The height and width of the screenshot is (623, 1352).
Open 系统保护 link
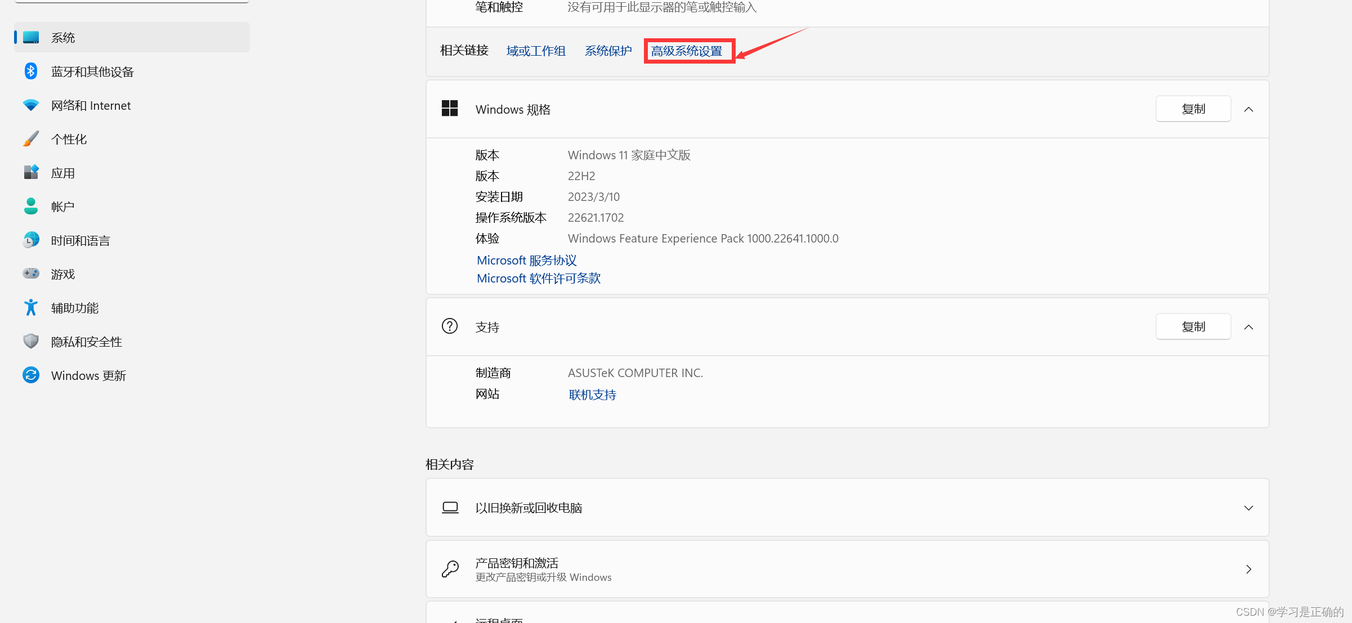pyautogui.click(x=608, y=51)
